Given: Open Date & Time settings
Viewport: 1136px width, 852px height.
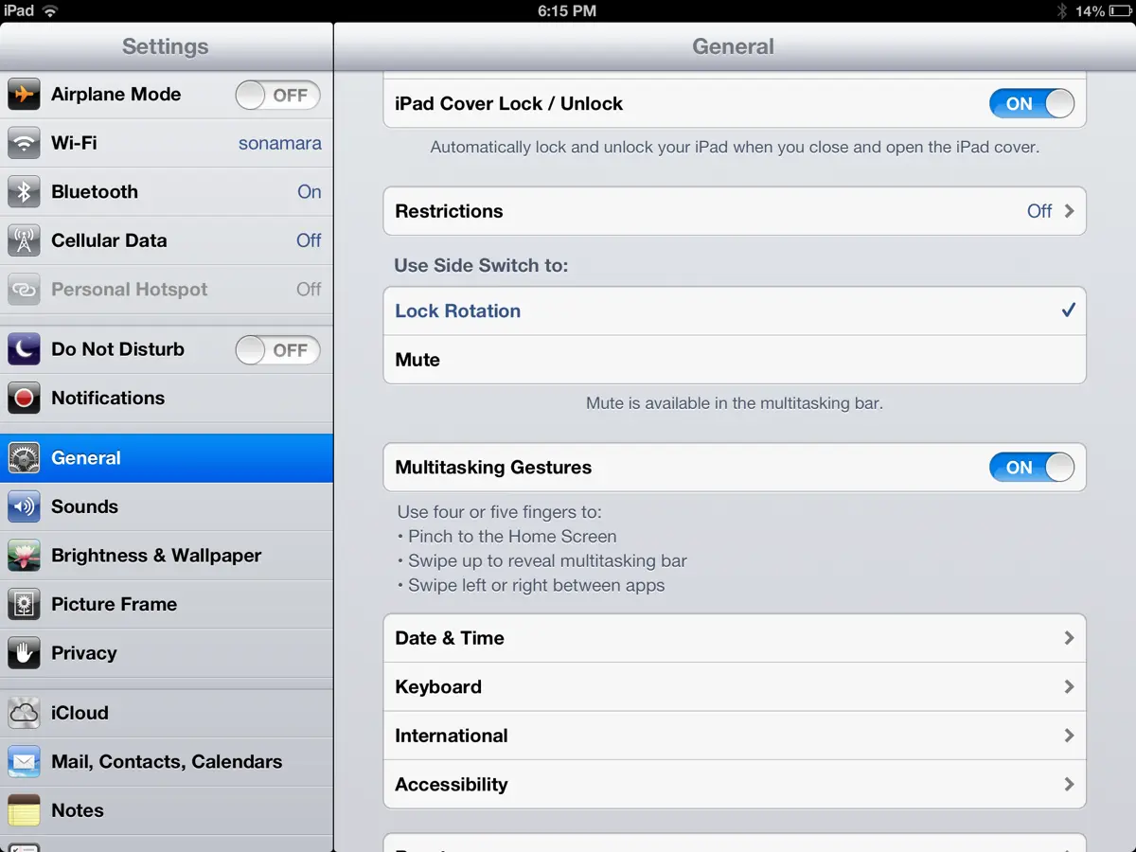Looking at the screenshot, I should (x=734, y=638).
